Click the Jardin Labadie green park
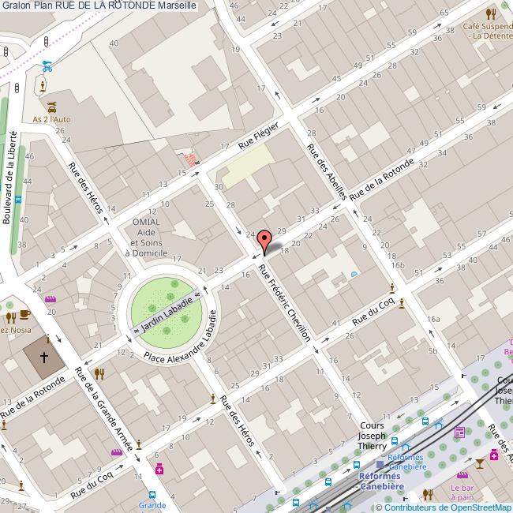 pos(167,306)
